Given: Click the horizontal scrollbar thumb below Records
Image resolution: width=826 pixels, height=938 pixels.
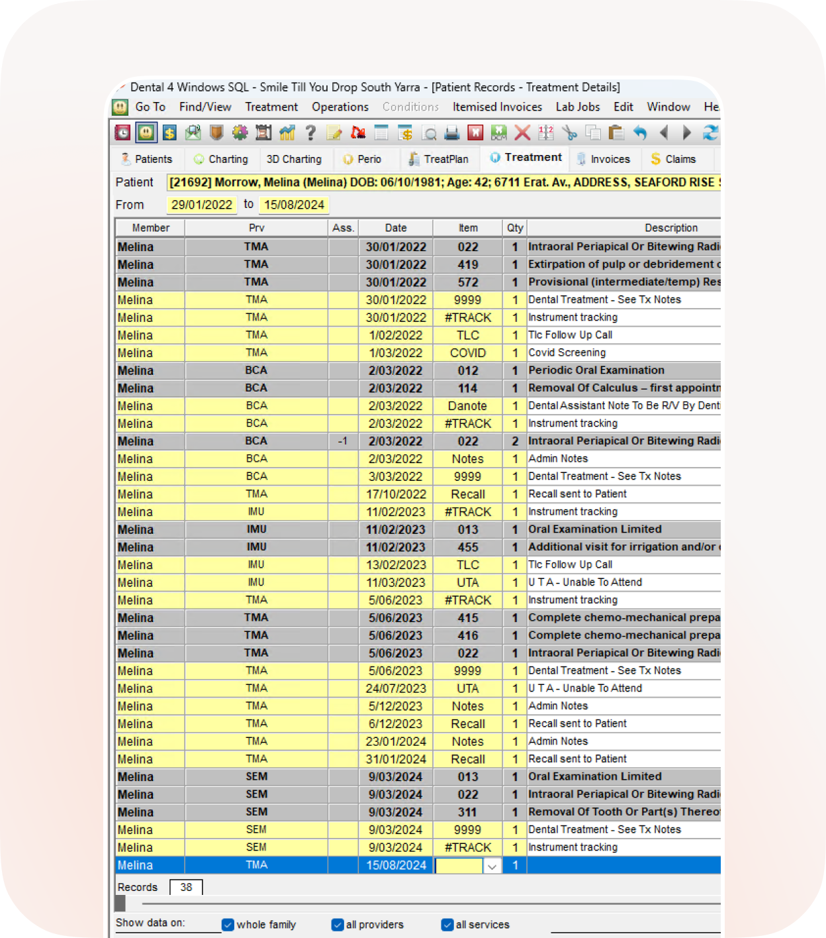Looking at the screenshot, I should pos(120,903).
